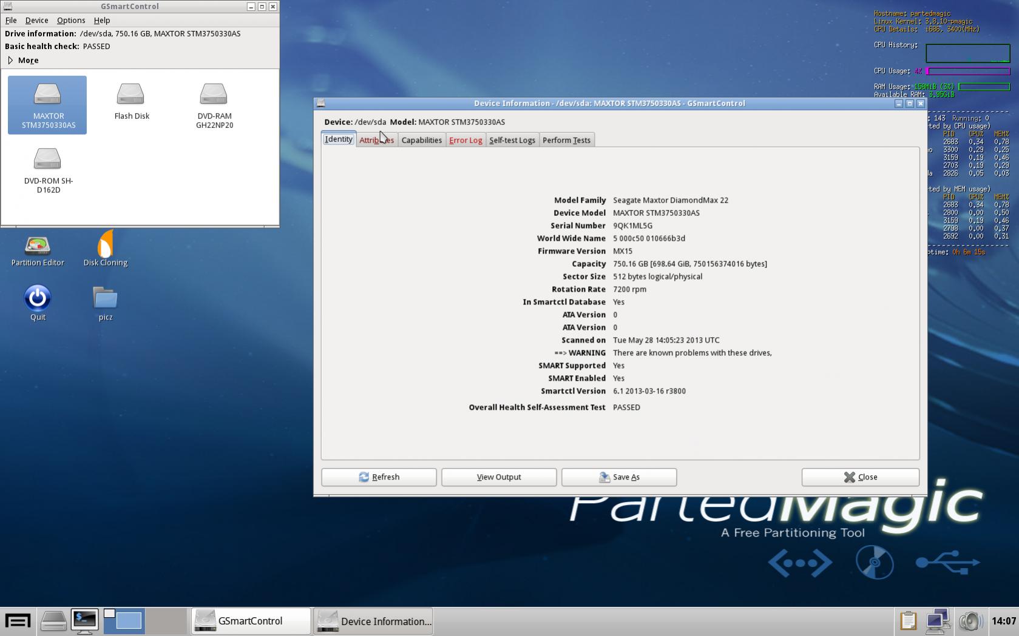Launch the Disk Cloning desktop icon
This screenshot has height=636, width=1019.
106,249
